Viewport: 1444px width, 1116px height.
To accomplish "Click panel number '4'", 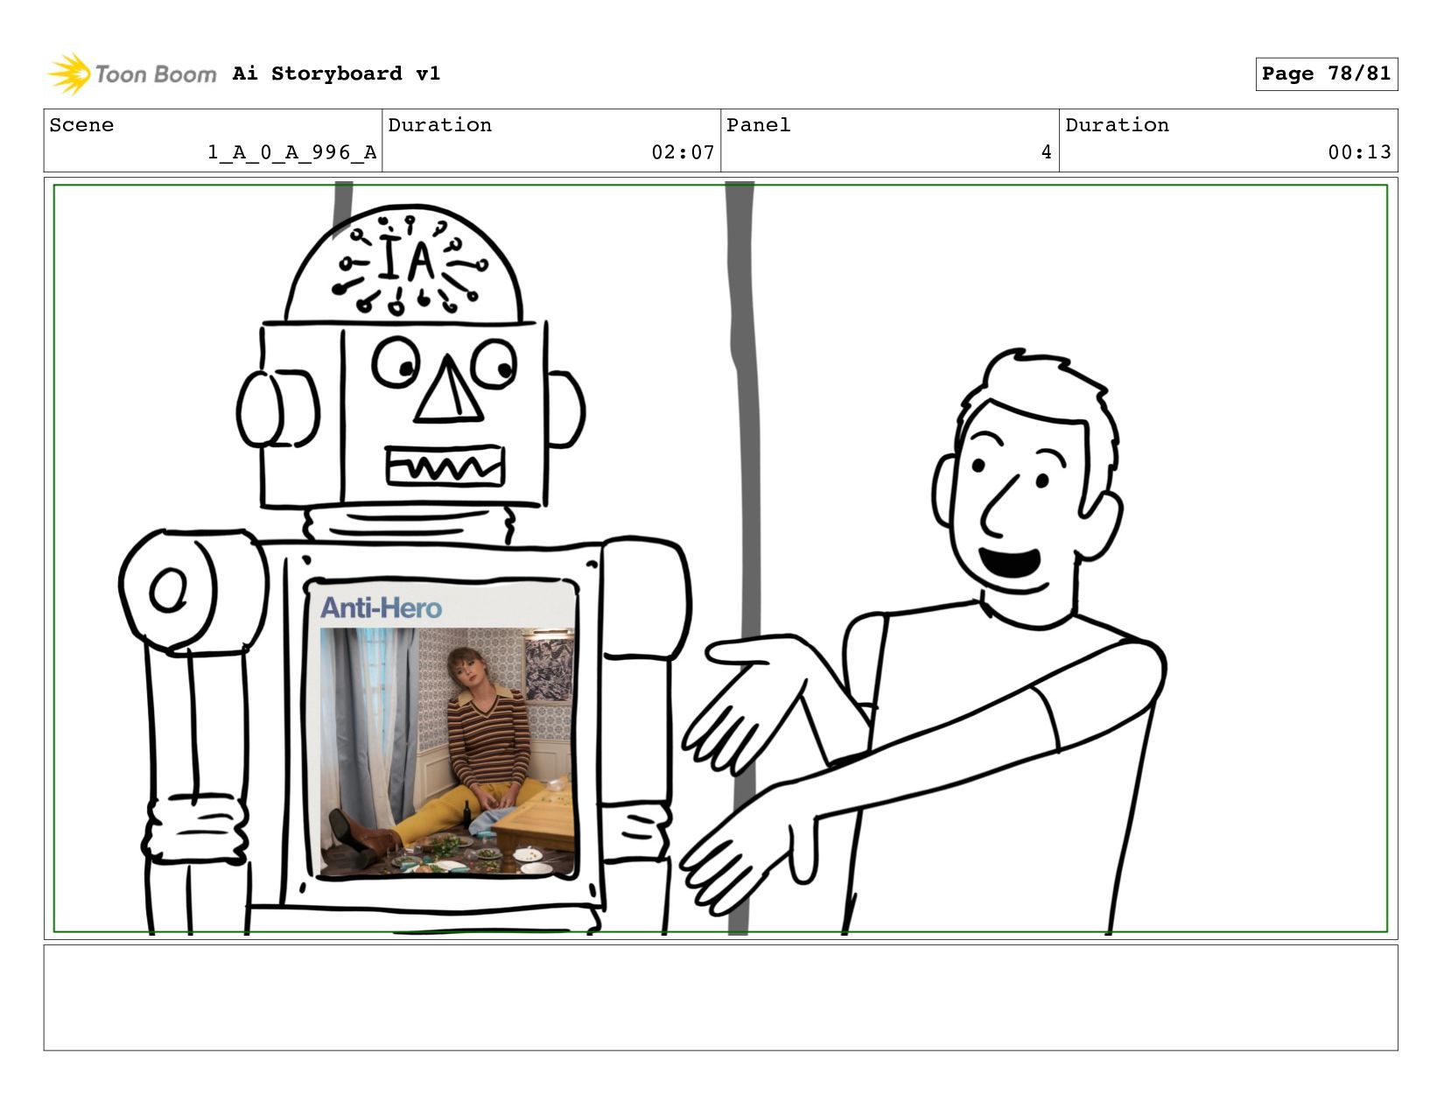I will pos(1046,152).
